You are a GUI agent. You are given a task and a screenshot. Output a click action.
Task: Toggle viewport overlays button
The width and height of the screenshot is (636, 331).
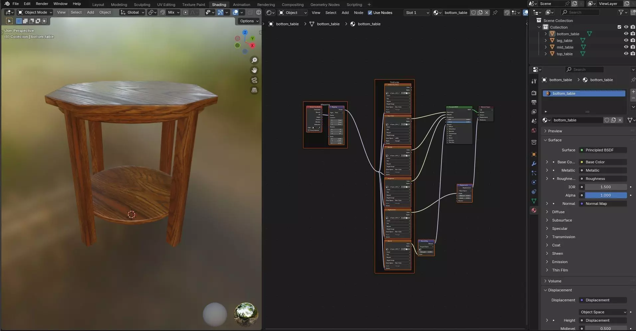coord(235,12)
